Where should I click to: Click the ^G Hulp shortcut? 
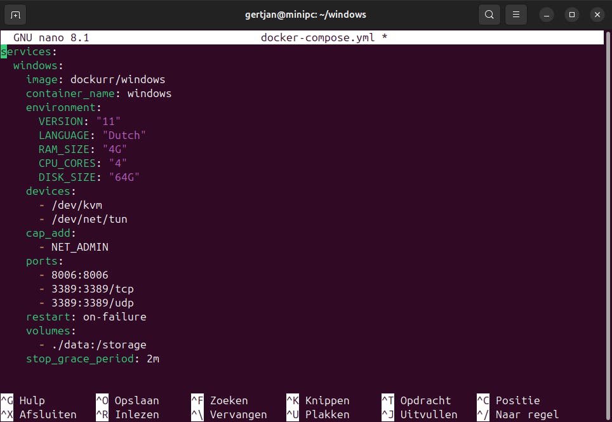(x=23, y=400)
